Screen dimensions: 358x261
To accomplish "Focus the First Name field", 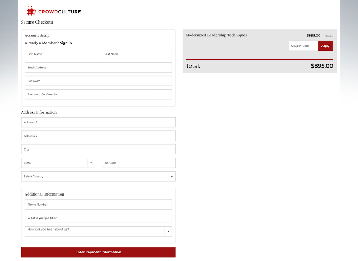I will pyautogui.click(x=60, y=54).
